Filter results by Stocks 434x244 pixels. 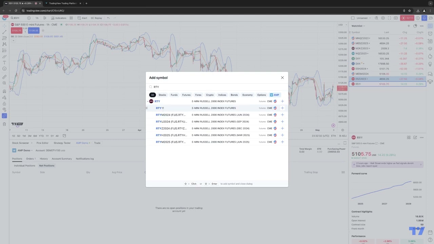tap(162, 95)
